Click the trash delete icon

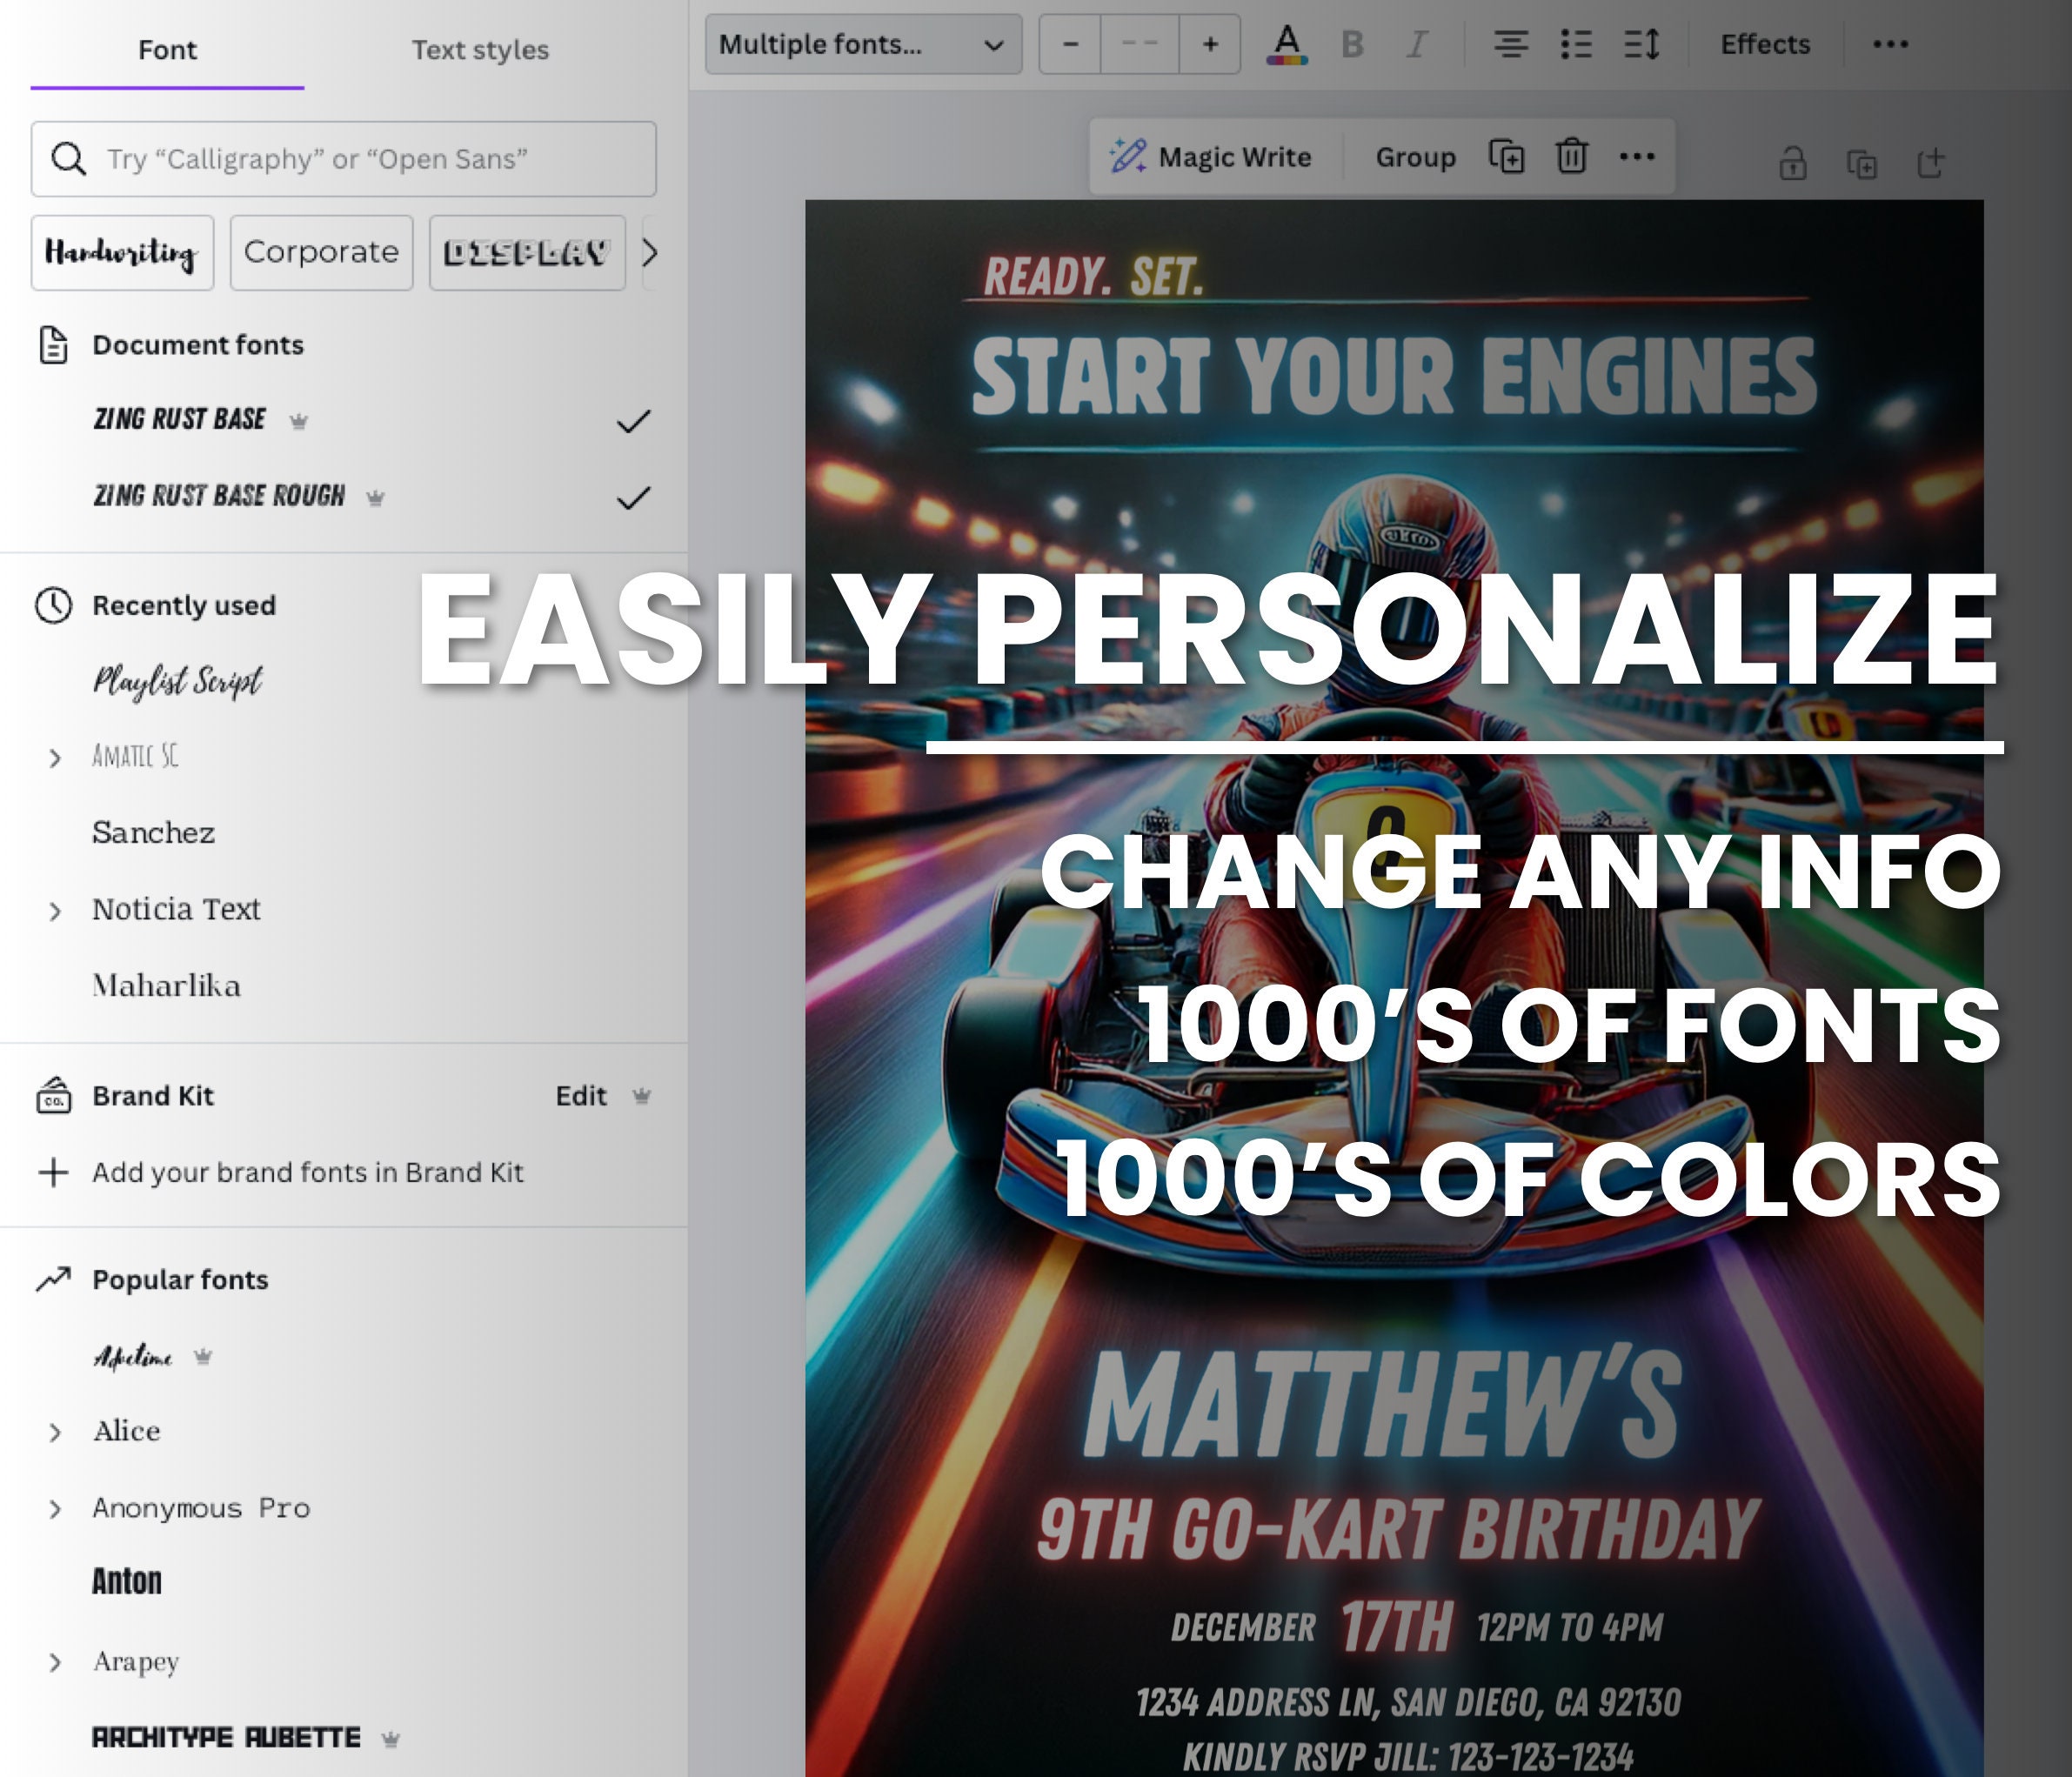pos(1571,156)
